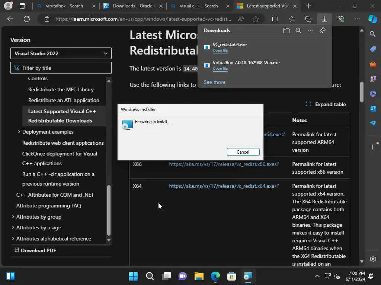This screenshot has width=381, height=285.
Task: Click the add sidebar app plus icon
Action: coord(373,147)
